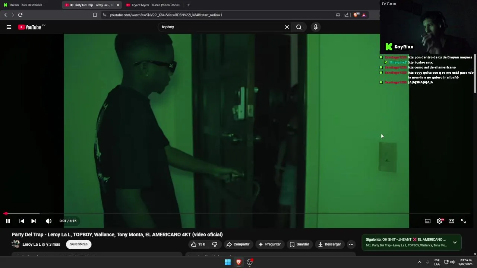Change ESP LAA input language

(437, 262)
